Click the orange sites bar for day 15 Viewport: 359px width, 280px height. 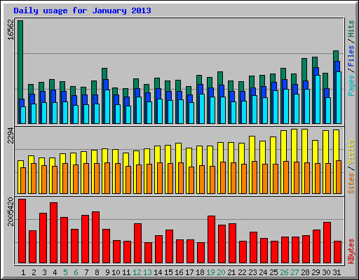pos(170,178)
